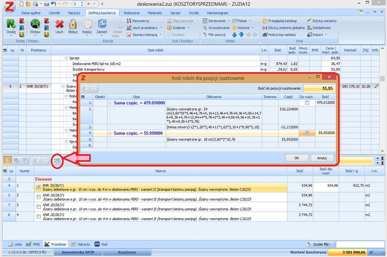387x257 pixels.
Task: Check the KNR 20/267/1 row with Lp 5
Action: tap(39, 197)
